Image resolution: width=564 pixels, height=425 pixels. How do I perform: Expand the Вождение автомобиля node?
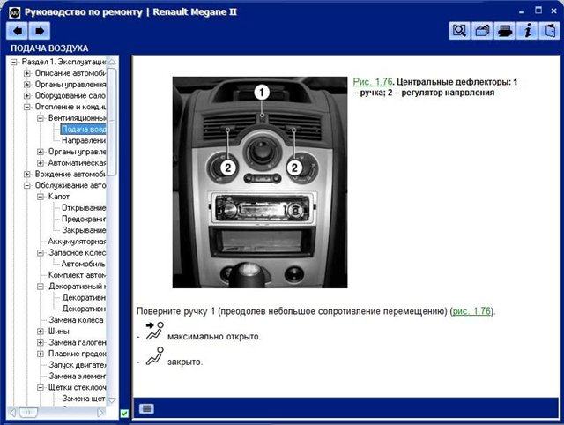27,175
